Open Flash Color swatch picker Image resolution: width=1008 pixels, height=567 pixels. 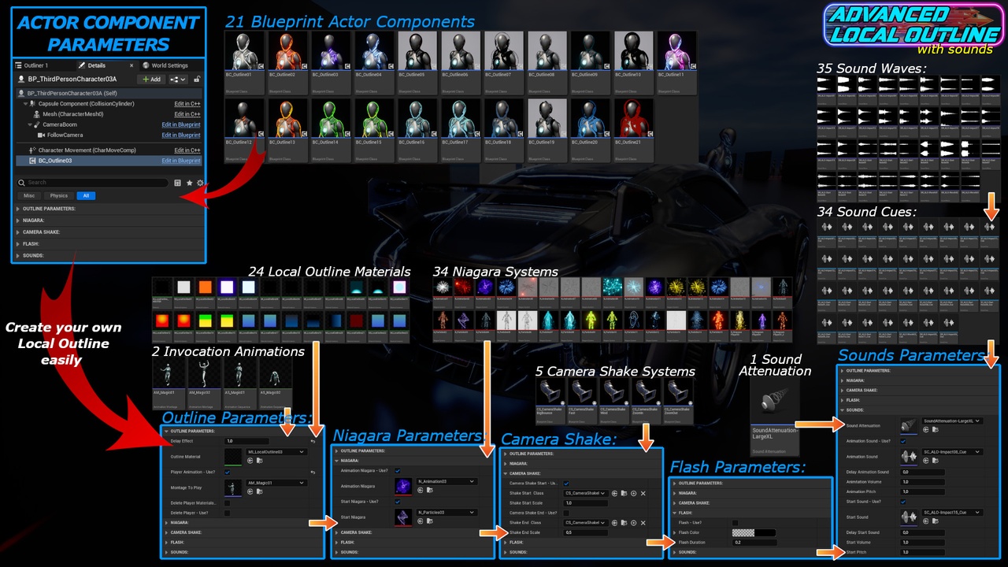(754, 533)
